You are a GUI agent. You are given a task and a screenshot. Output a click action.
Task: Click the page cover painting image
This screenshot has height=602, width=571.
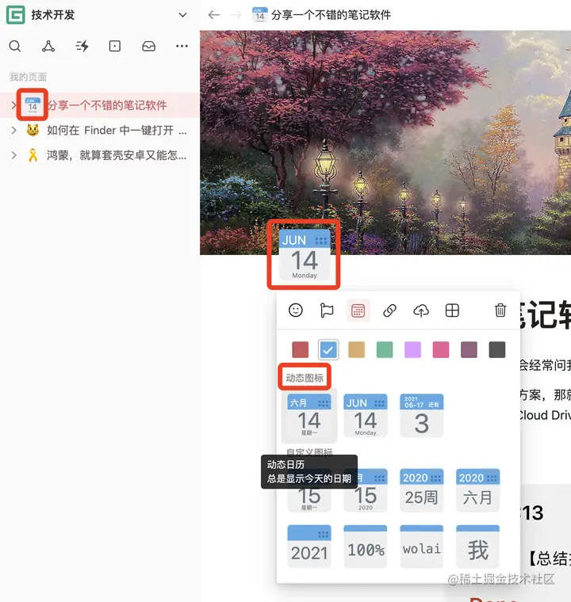[x=385, y=142]
